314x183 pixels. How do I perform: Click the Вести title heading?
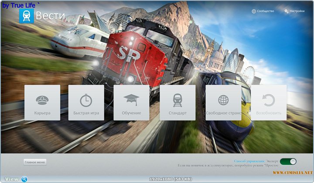50,16
